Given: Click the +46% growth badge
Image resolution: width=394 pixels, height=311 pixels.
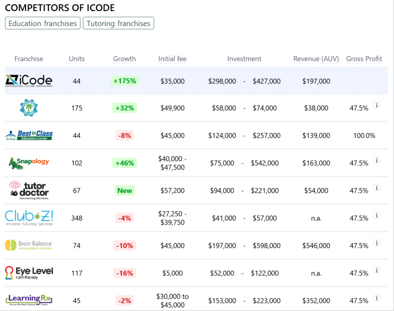Looking at the screenshot, I should click(x=125, y=163).
